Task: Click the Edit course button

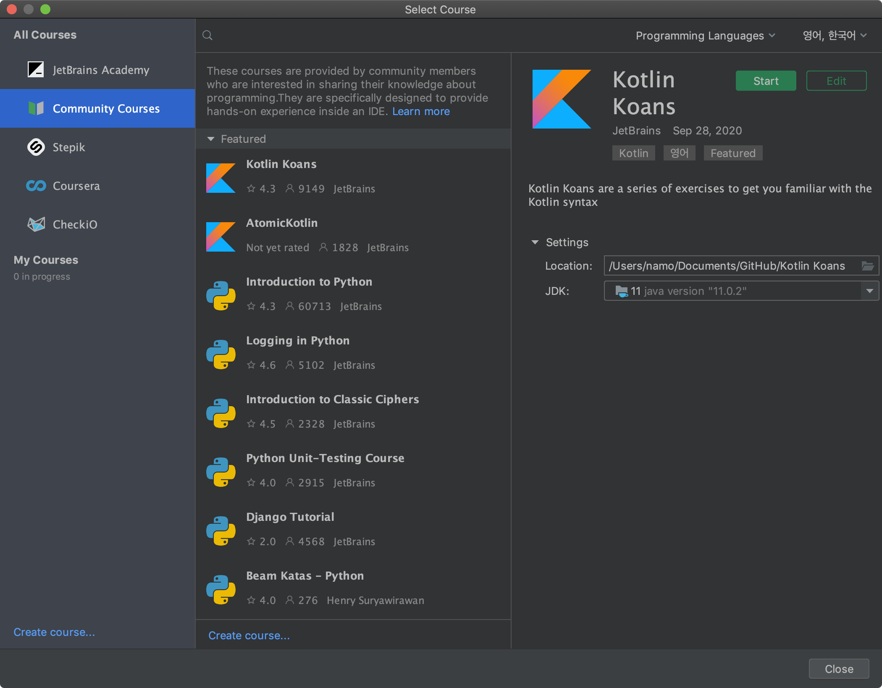Action: tap(836, 81)
